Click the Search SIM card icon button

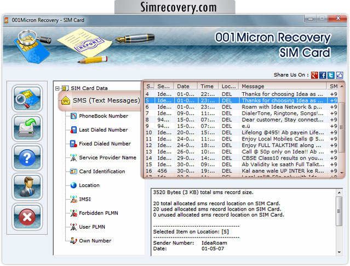(27, 98)
